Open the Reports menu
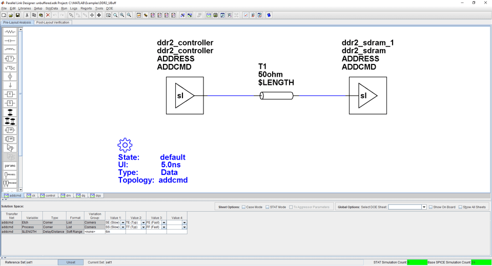The height and width of the screenshot is (266, 492). pos(86,9)
